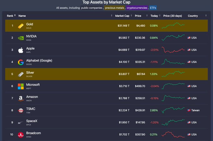Click SpaceX's price $147.95
Viewport: 213px width, 141px height.
click(x=140, y=122)
